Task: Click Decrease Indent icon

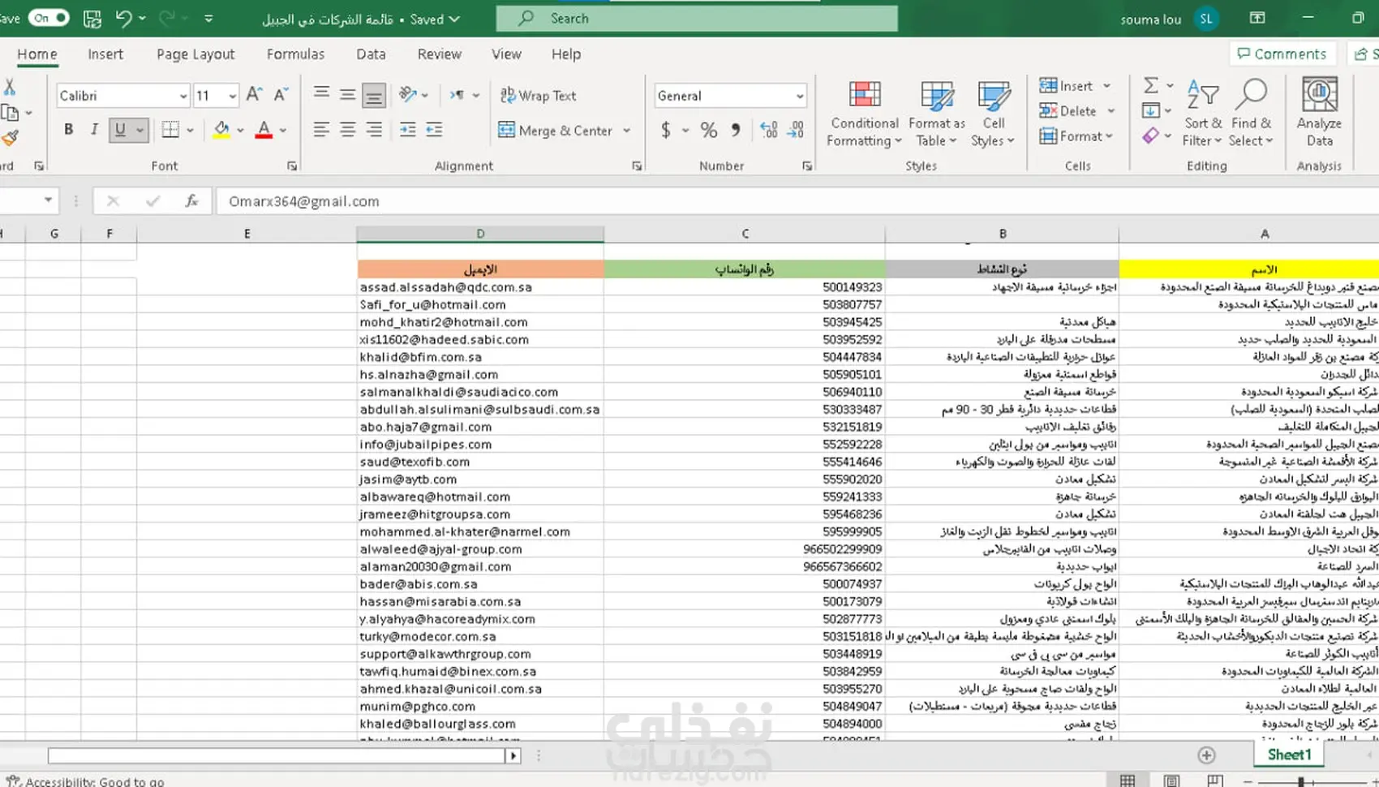Action: pos(408,130)
